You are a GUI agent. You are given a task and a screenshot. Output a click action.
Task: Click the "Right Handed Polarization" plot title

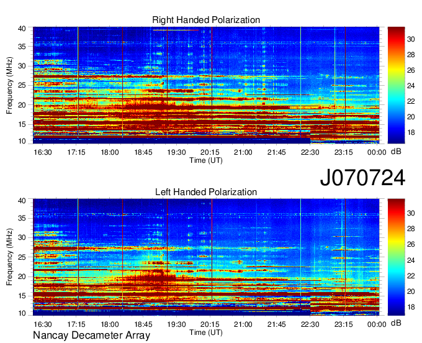(x=206, y=20)
